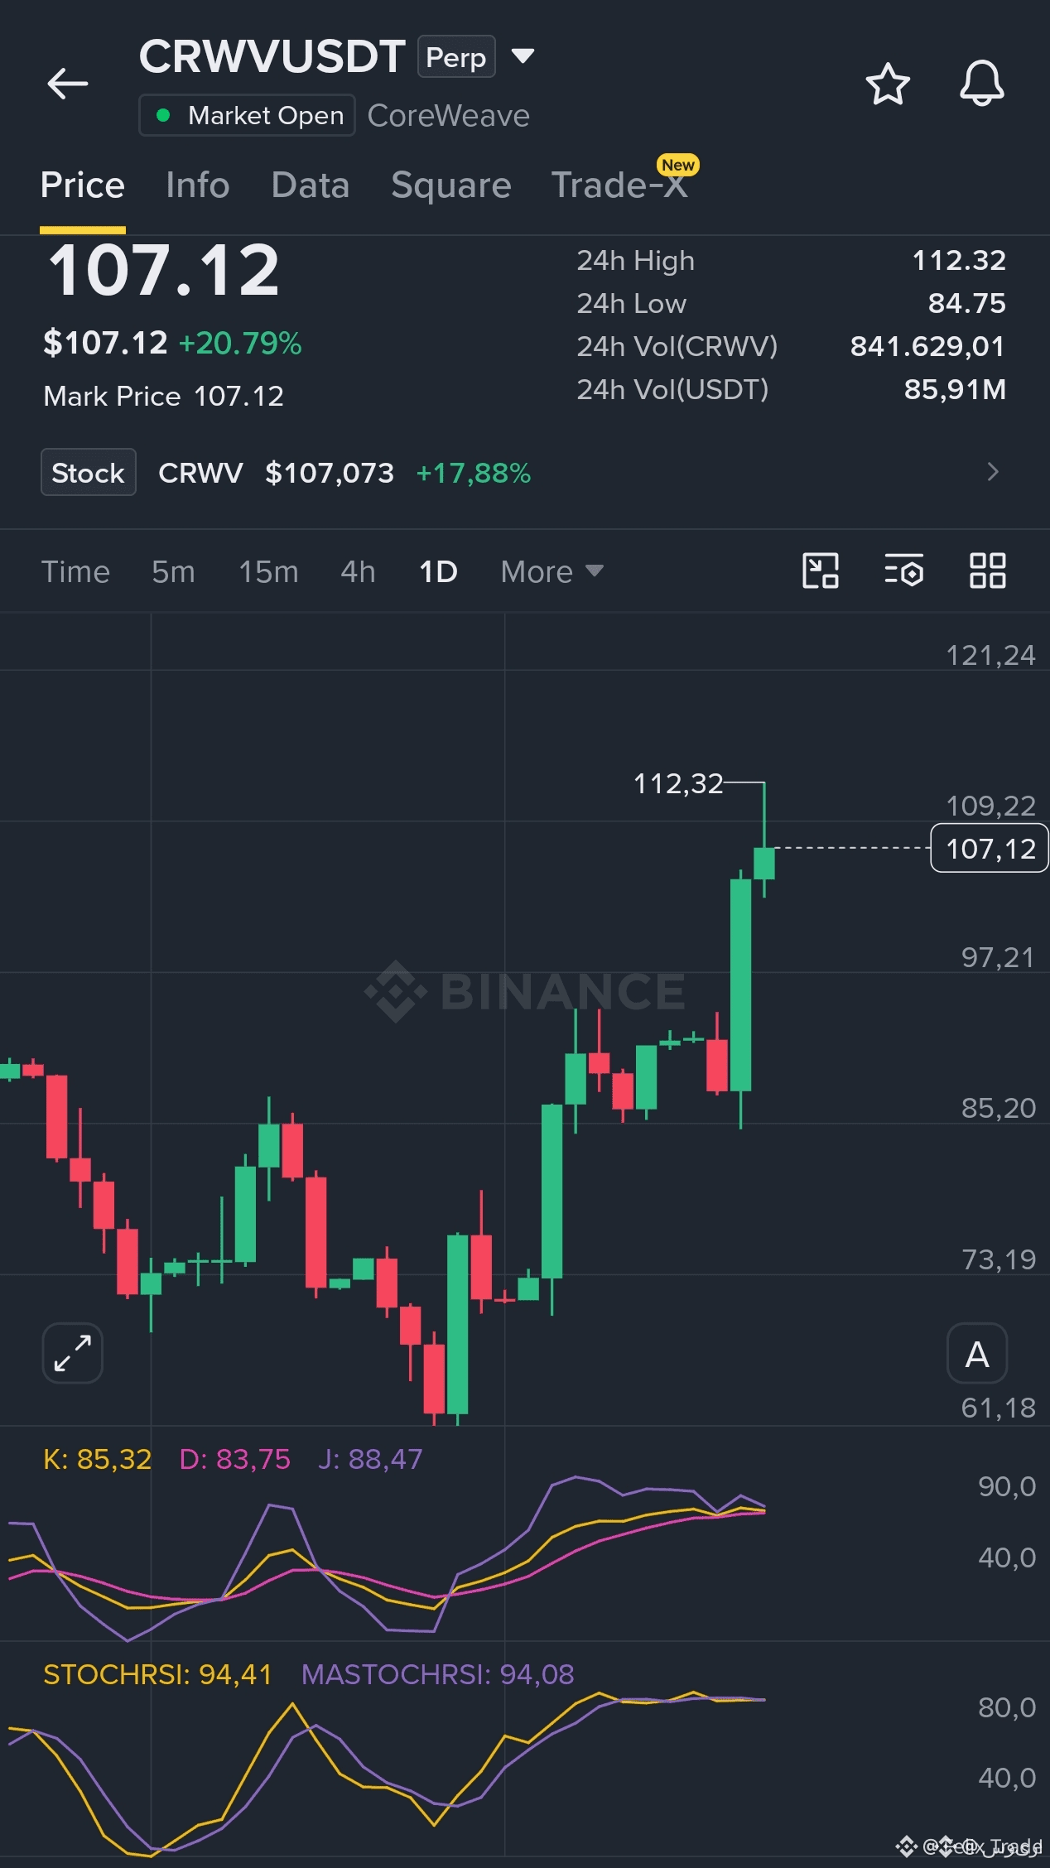Select the 4h chart interval

pos(358,571)
